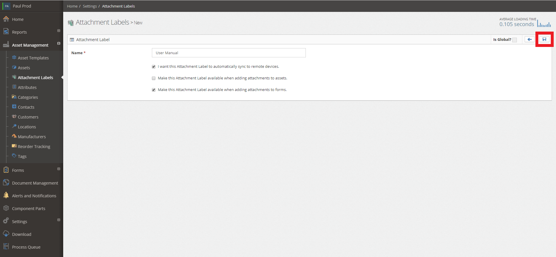
Task: Uncheck available when adding attachments to forms
Action: 154,90
